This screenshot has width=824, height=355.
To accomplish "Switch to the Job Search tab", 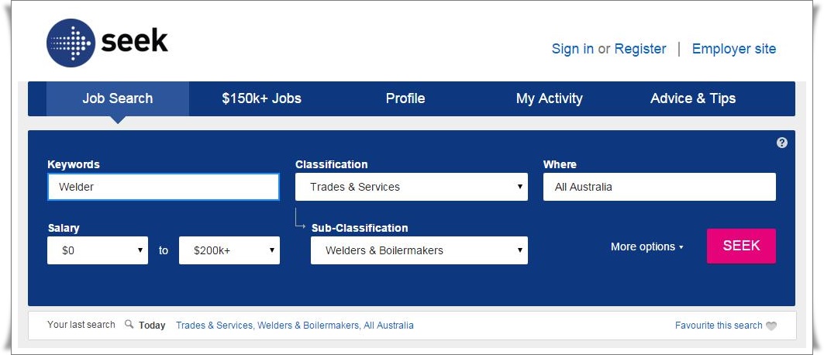I will coord(118,98).
